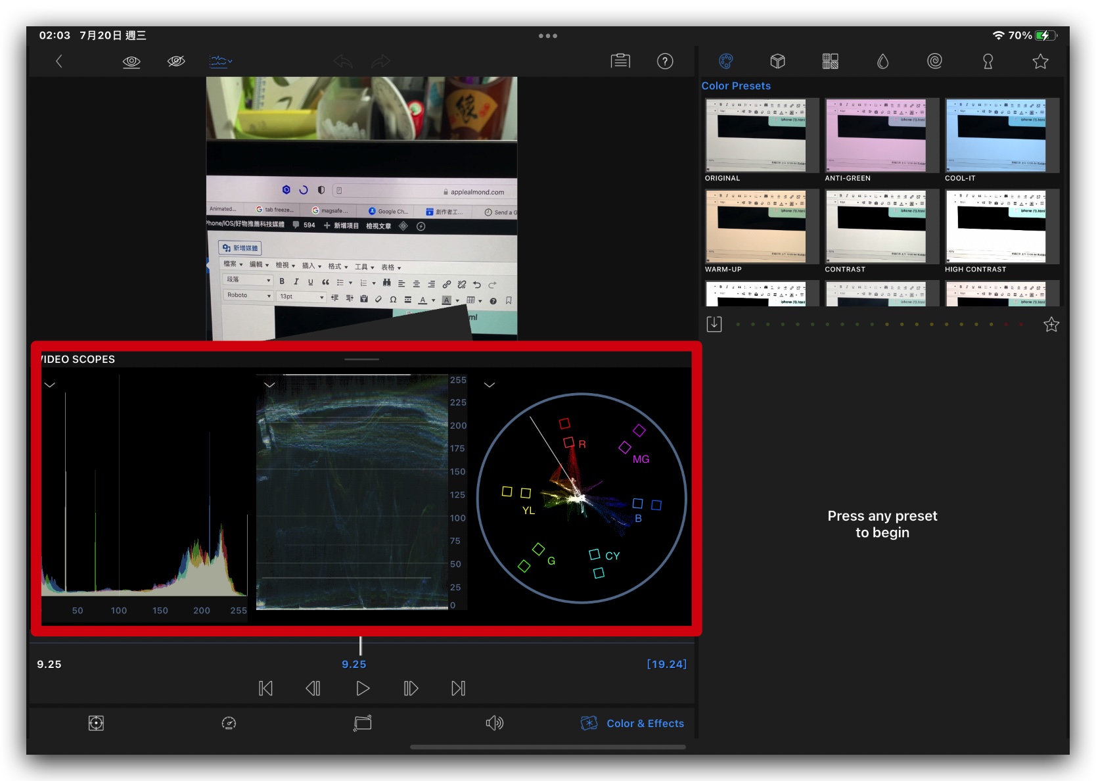Play the video clip
Screen dimensions: 1096x781
click(x=363, y=688)
